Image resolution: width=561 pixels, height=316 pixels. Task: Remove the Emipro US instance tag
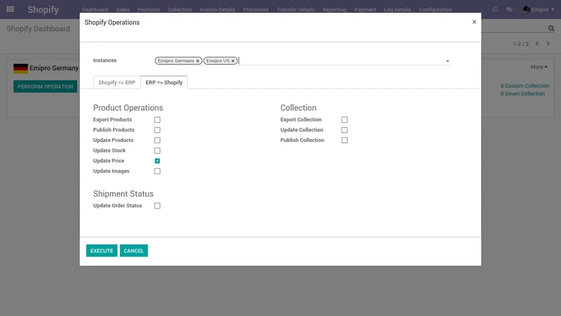(x=233, y=61)
